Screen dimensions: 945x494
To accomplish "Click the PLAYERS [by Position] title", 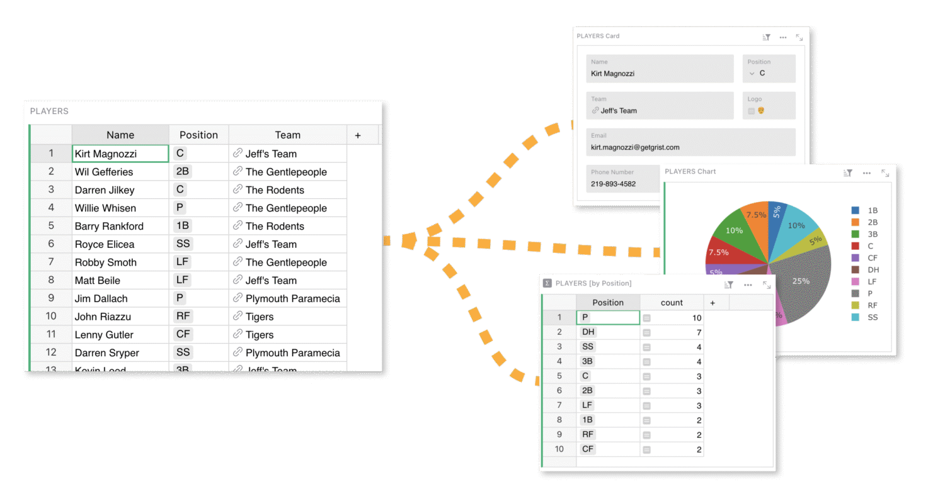I will pos(593,283).
